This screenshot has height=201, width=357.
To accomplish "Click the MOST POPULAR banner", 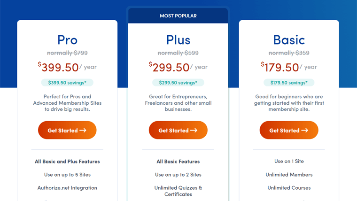I will pyautogui.click(x=178, y=15).
